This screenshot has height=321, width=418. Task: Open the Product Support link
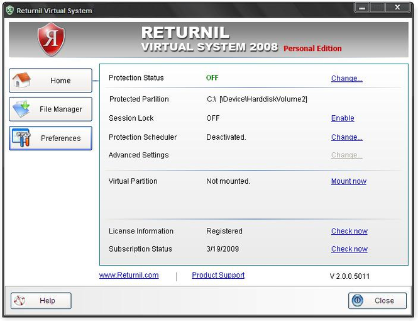(218, 275)
